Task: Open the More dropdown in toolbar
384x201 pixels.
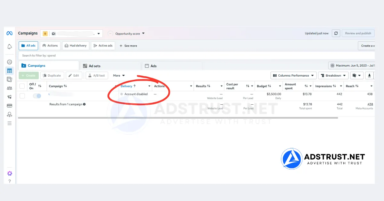Action: point(119,76)
